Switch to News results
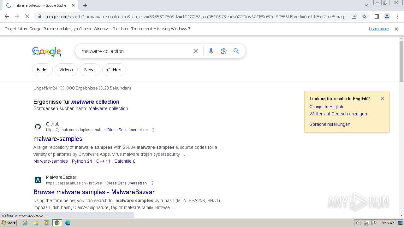The width and height of the screenshot is (404, 227). click(x=90, y=70)
